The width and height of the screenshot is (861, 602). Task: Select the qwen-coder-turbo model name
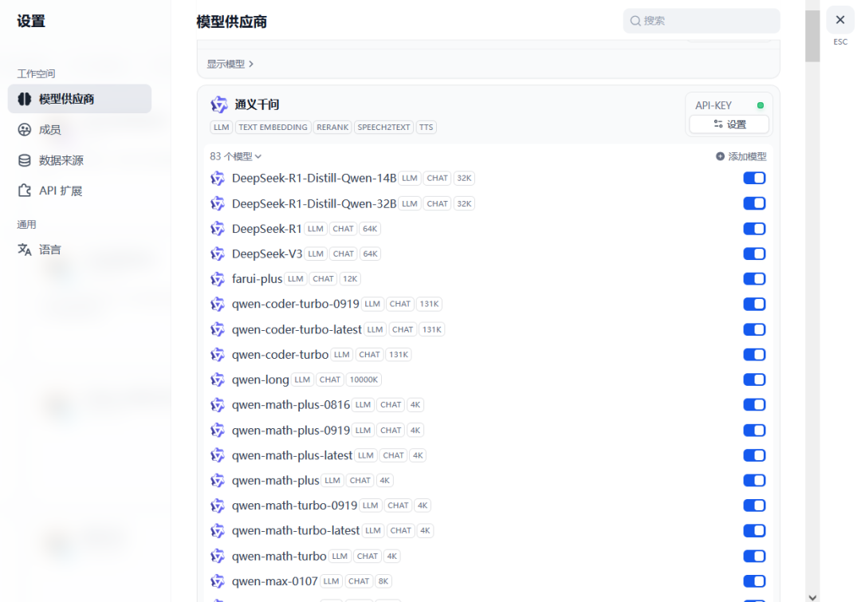280,355
